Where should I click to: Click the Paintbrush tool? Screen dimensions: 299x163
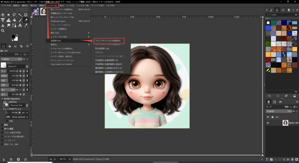(20, 20)
